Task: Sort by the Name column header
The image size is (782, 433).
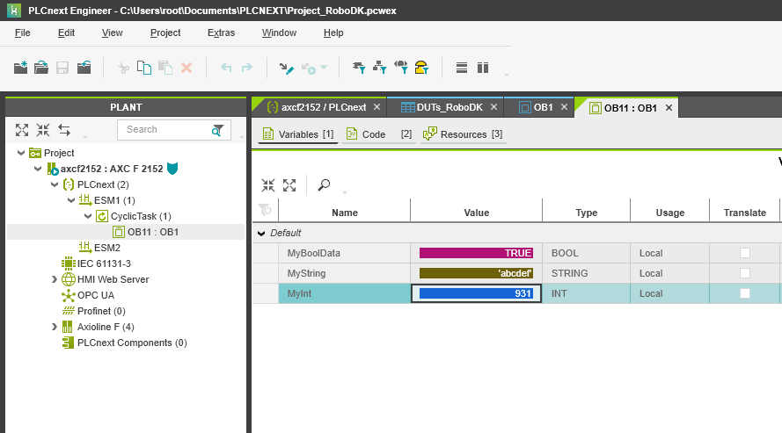Action: coord(345,213)
